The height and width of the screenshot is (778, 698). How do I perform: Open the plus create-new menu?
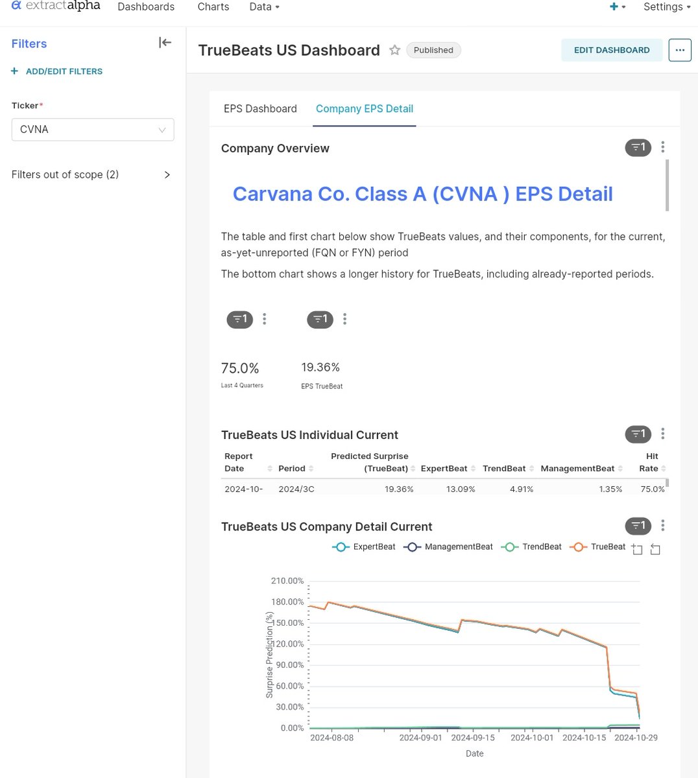click(x=618, y=6)
